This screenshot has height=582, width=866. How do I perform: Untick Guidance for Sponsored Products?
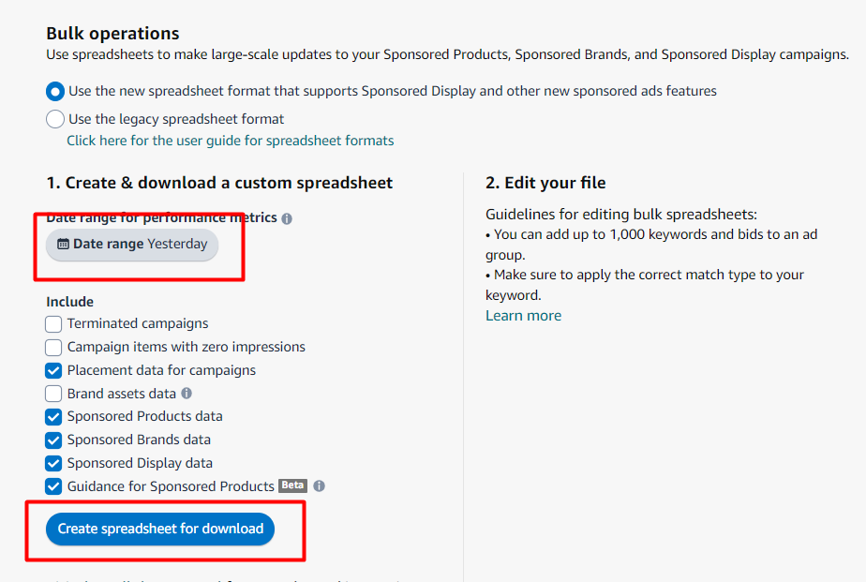pos(53,486)
